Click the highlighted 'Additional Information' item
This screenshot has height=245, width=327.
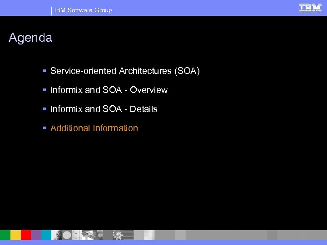tap(94, 128)
